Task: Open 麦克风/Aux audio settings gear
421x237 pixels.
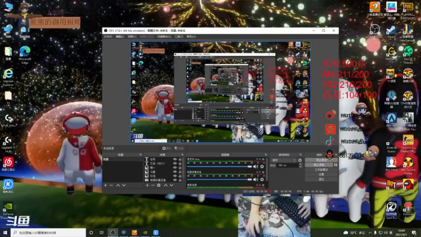Action: 262,166
